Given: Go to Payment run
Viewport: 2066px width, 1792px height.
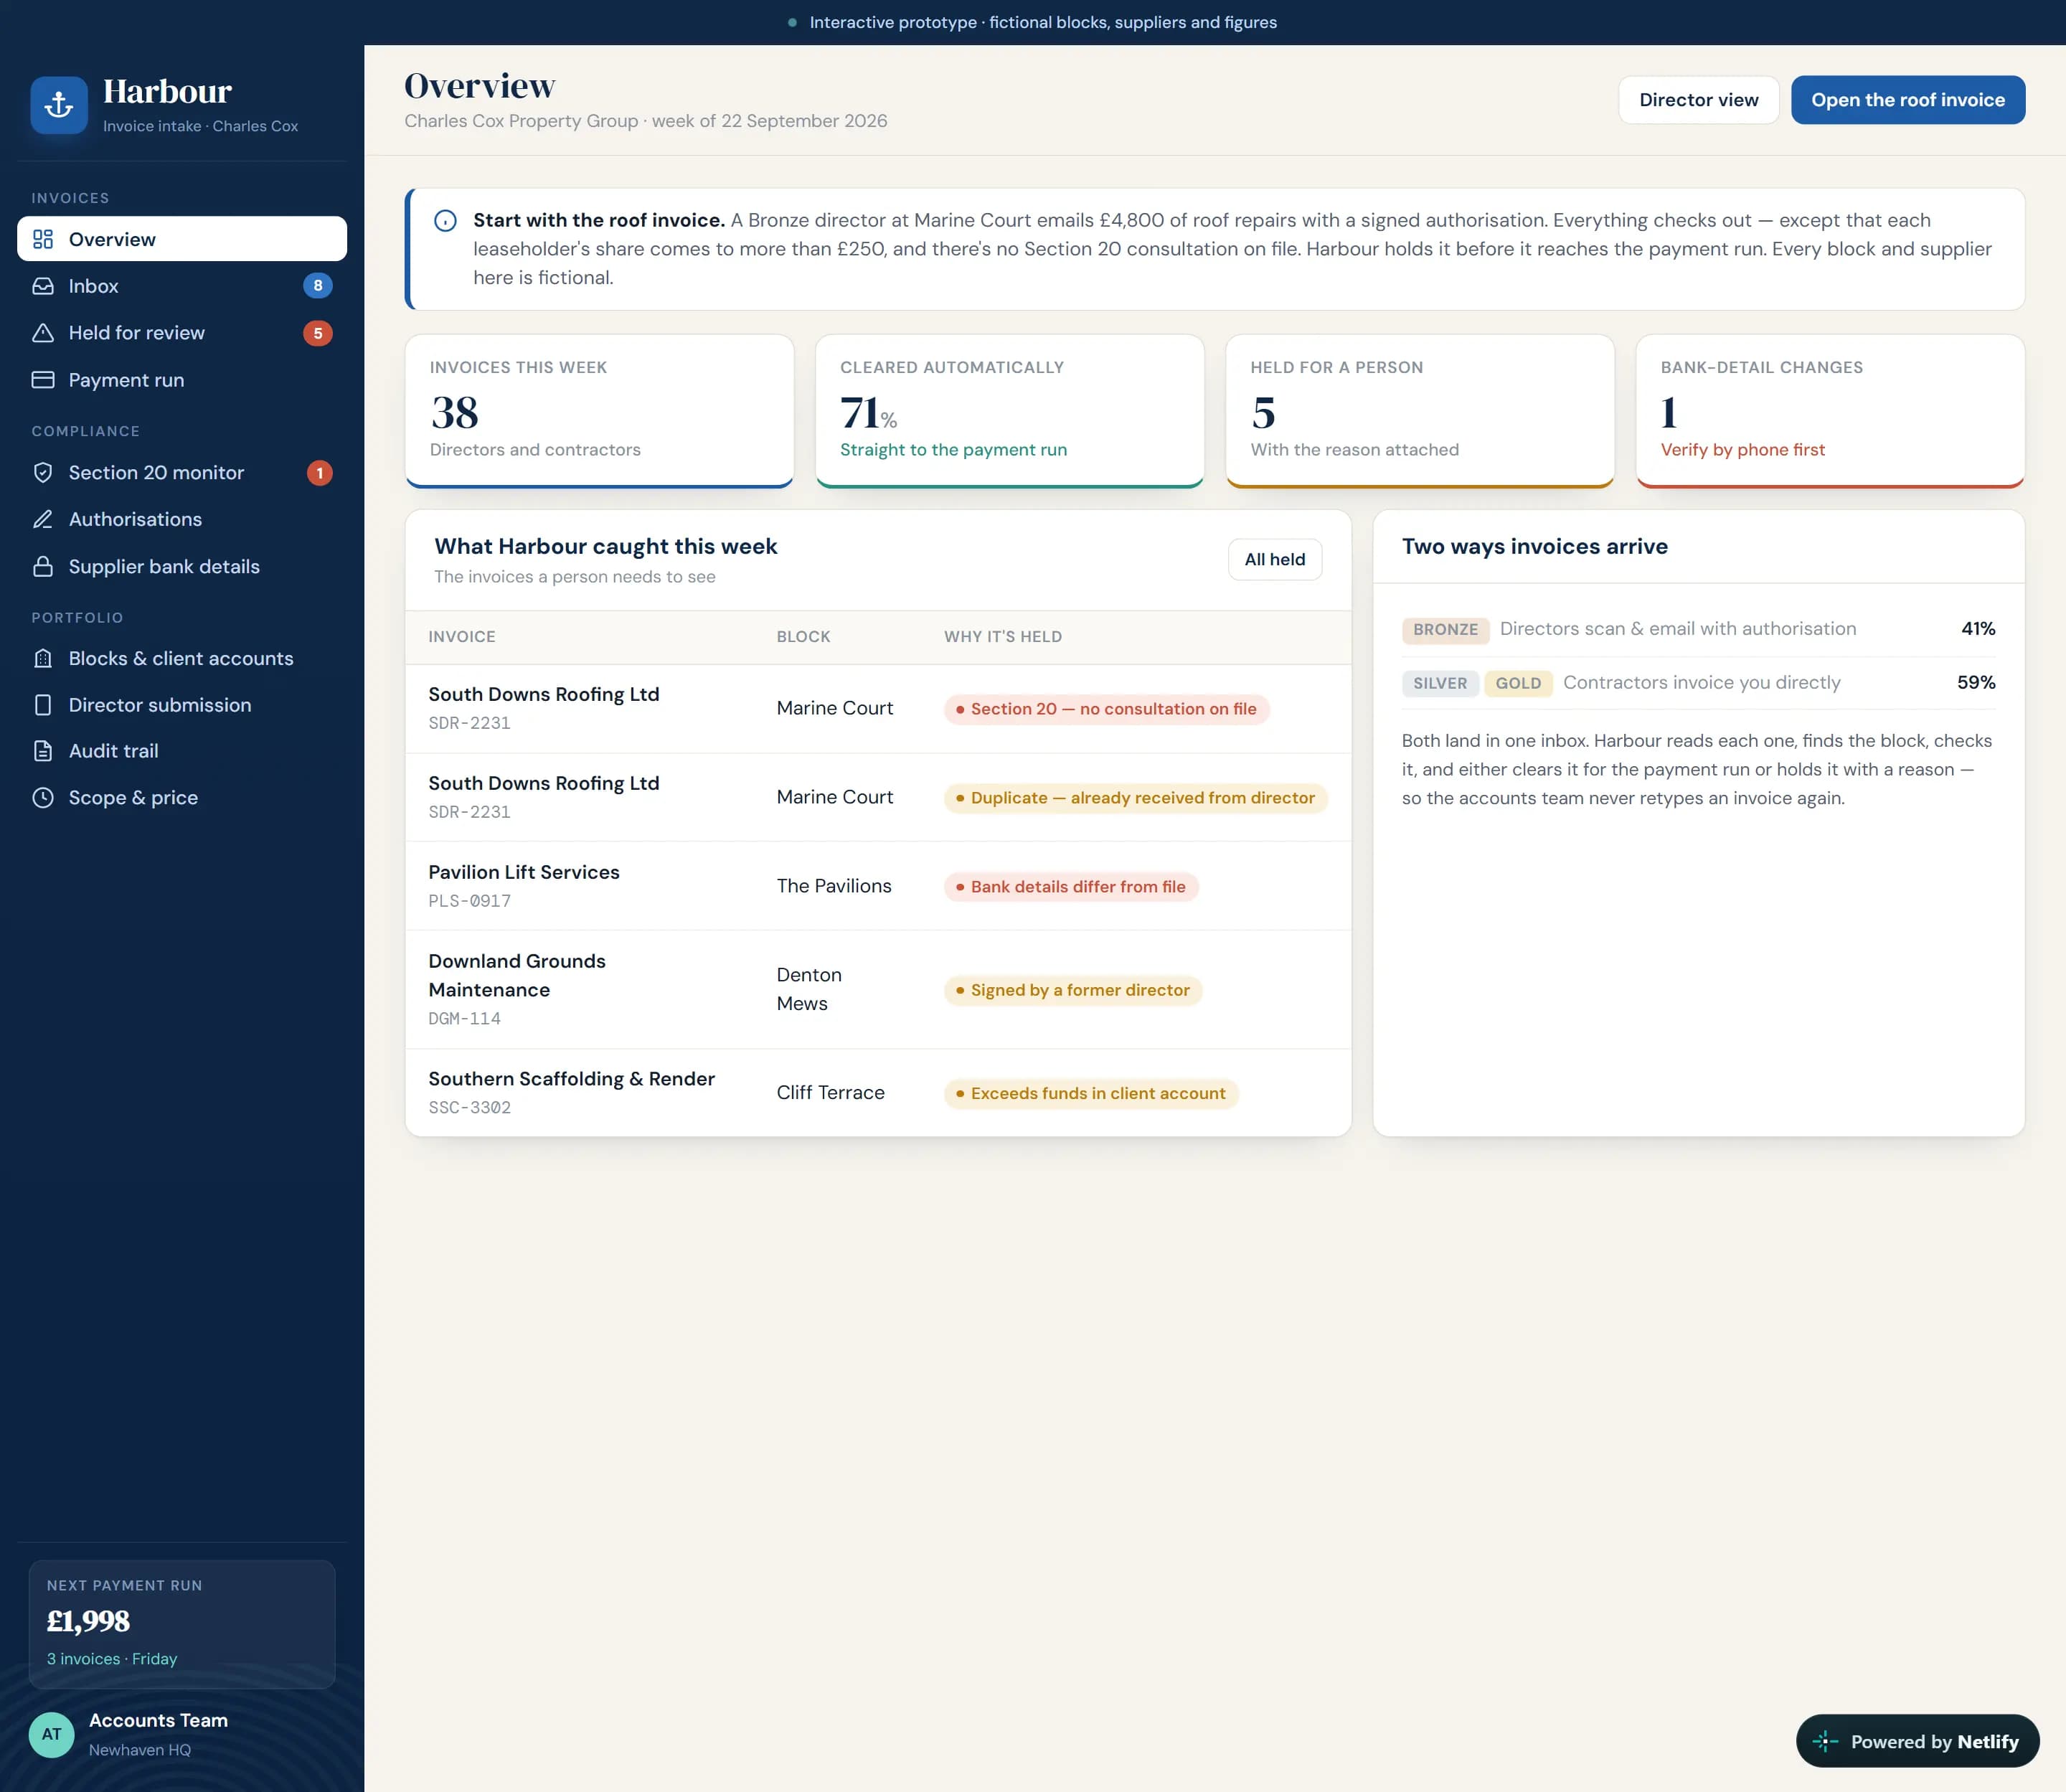Looking at the screenshot, I should click(x=182, y=380).
